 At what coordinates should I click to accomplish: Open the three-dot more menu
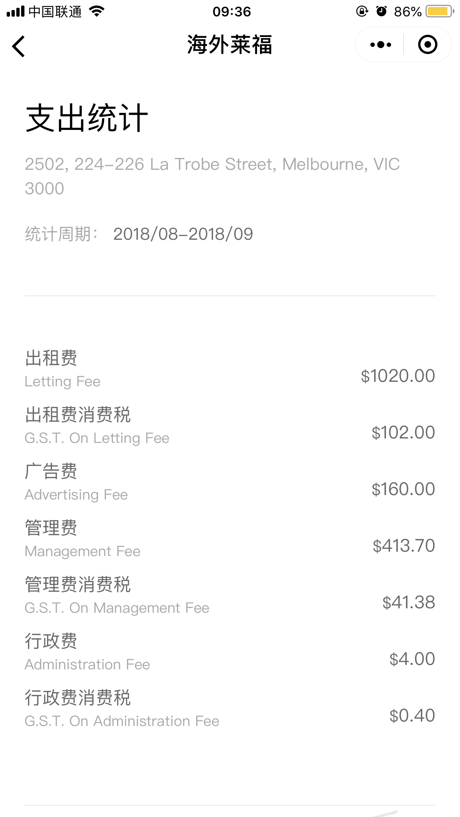point(380,45)
